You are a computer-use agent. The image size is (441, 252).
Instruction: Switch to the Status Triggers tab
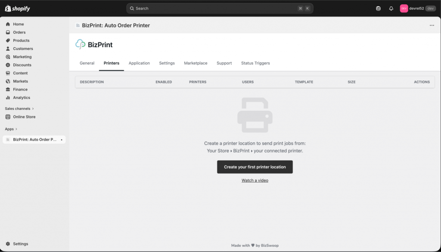(255, 63)
